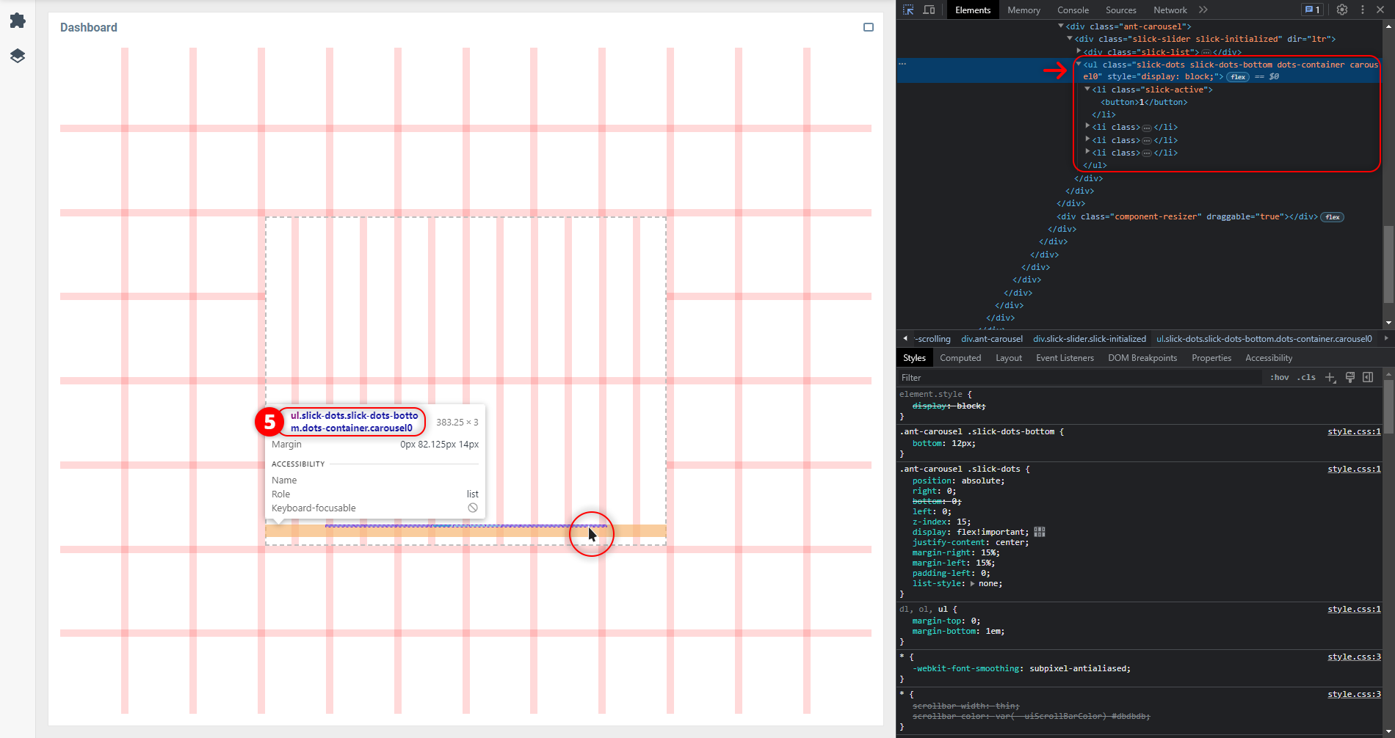
Task: Click the puzzle piece icon in sidebar
Action: pos(18,21)
